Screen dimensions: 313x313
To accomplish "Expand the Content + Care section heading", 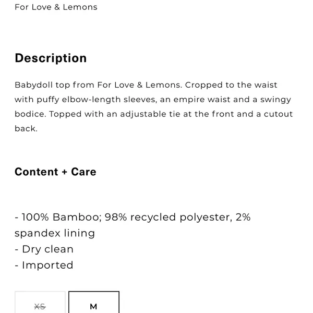I will click(55, 172).
